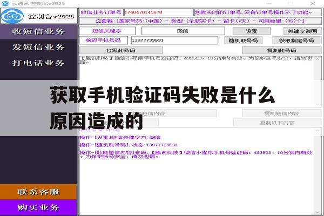Click 复制短信内容 button
The height and width of the screenshot is (216, 324).
[x=282, y=113]
